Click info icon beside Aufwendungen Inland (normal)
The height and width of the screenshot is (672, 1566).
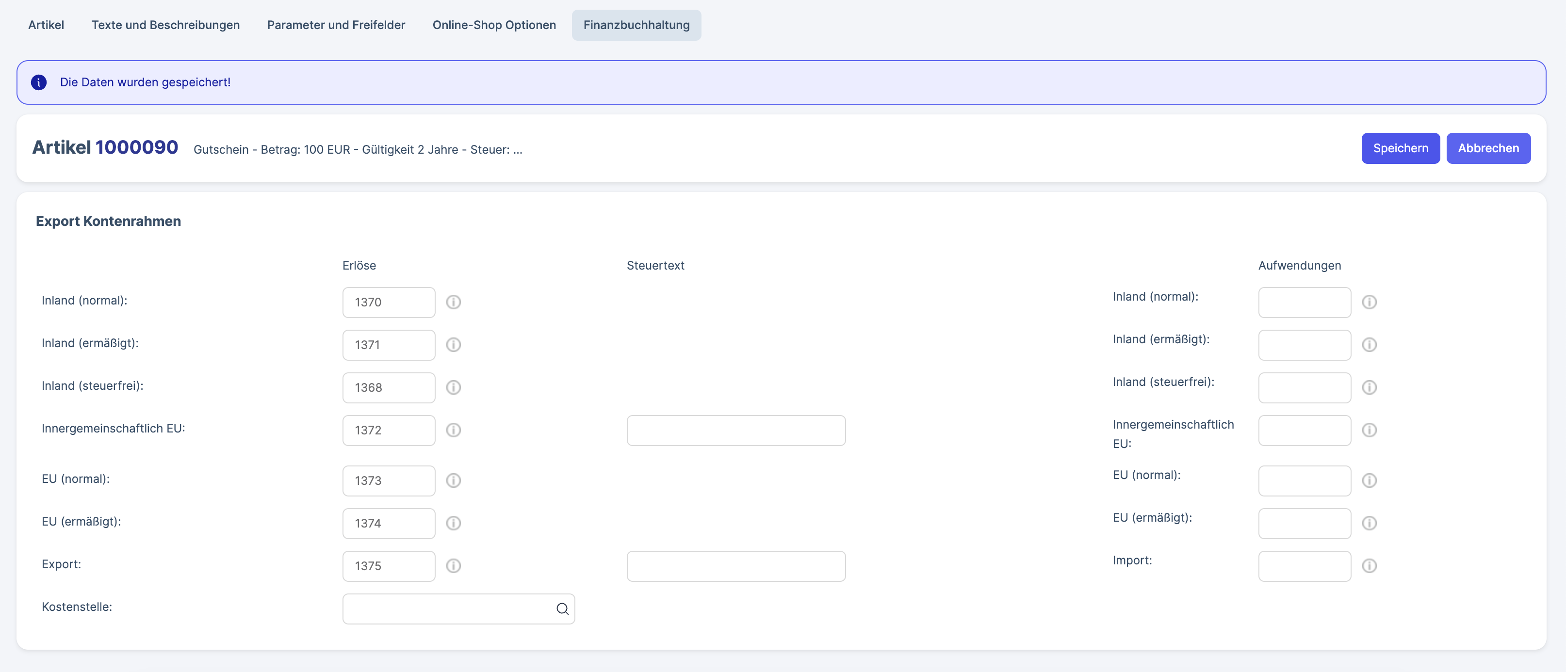(1369, 302)
